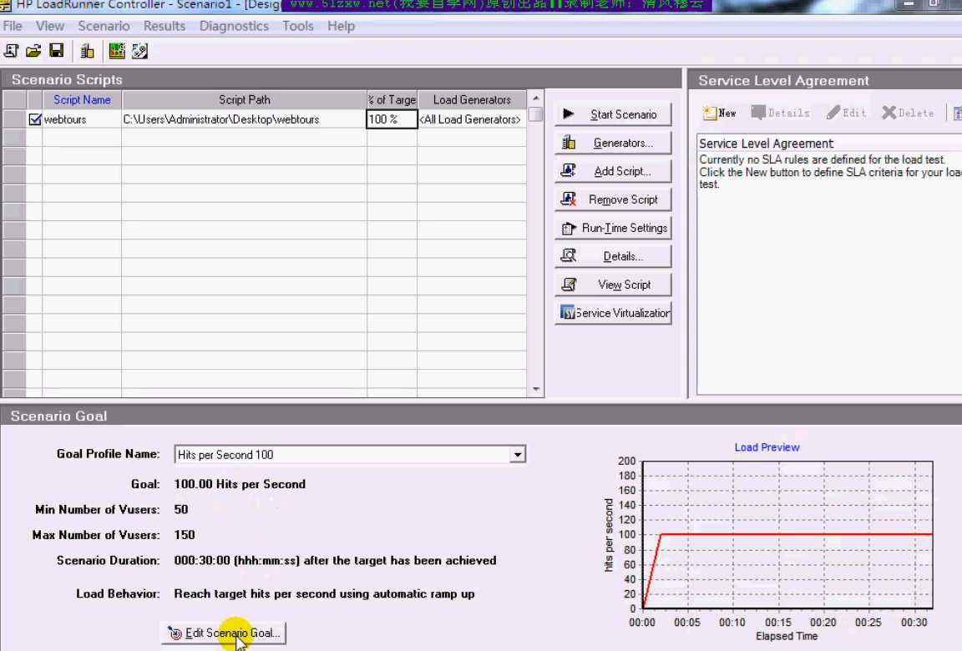962x651 pixels.
Task: Click the Max Number of Vusers value 150
Action: pyautogui.click(x=185, y=535)
